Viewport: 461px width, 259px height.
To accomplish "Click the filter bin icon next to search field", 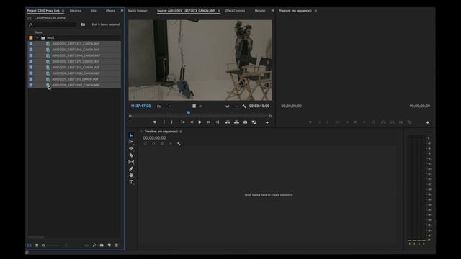I will tap(84, 24).
